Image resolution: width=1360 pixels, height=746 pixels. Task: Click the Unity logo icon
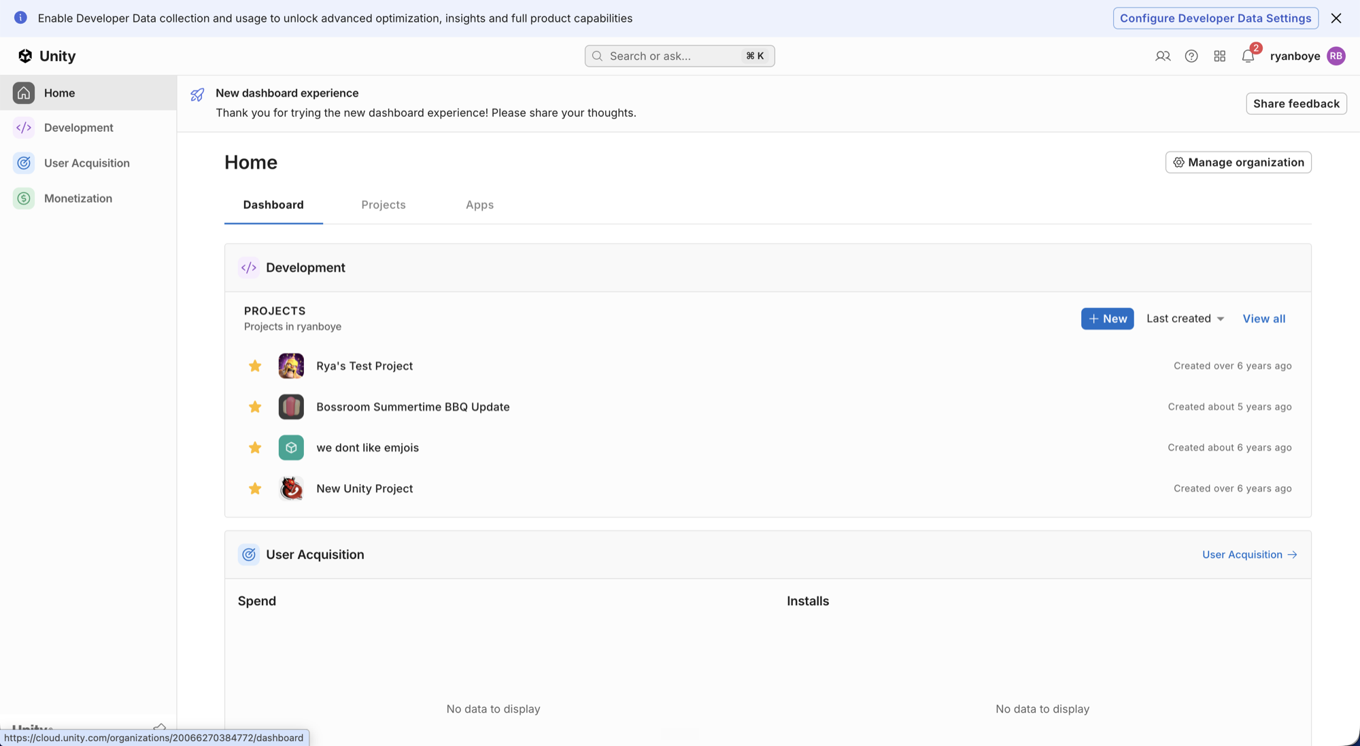pos(25,56)
